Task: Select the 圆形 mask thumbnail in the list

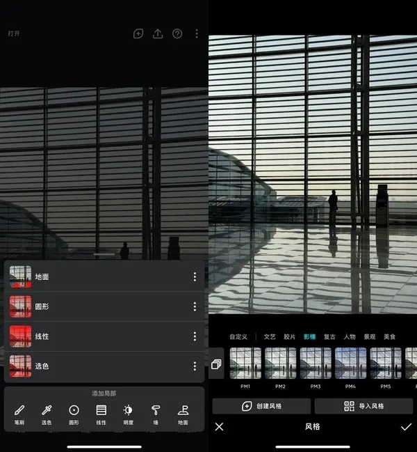Action: 20,306
